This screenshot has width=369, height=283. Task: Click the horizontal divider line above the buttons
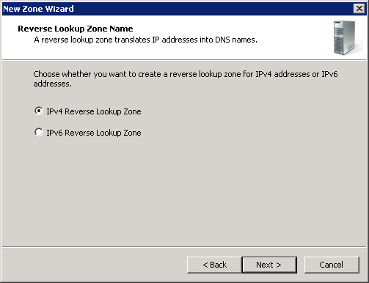point(184,247)
